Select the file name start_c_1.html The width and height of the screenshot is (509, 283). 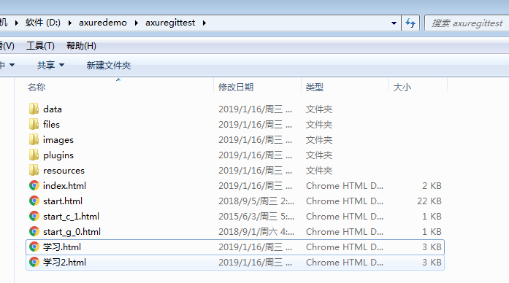(71, 216)
